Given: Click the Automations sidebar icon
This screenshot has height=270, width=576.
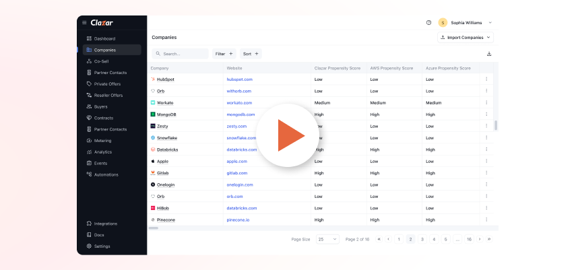Looking at the screenshot, I should click(x=89, y=174).
